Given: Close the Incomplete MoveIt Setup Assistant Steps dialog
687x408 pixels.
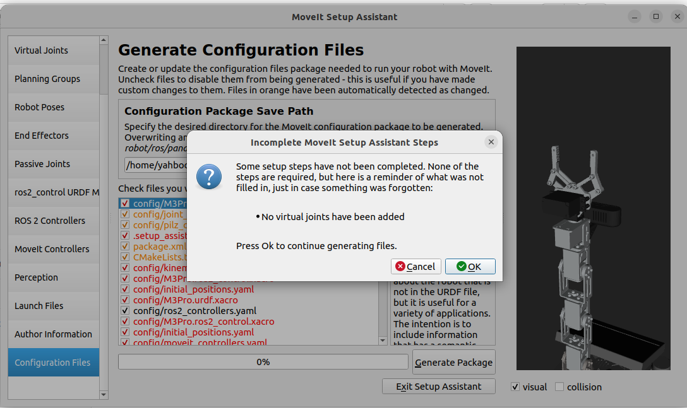Looking at the screenshot, I should [x=491, y=142].
